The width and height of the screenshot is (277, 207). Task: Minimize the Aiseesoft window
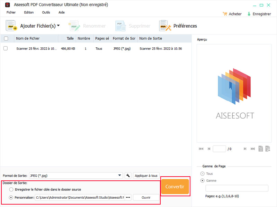point(254,5)
